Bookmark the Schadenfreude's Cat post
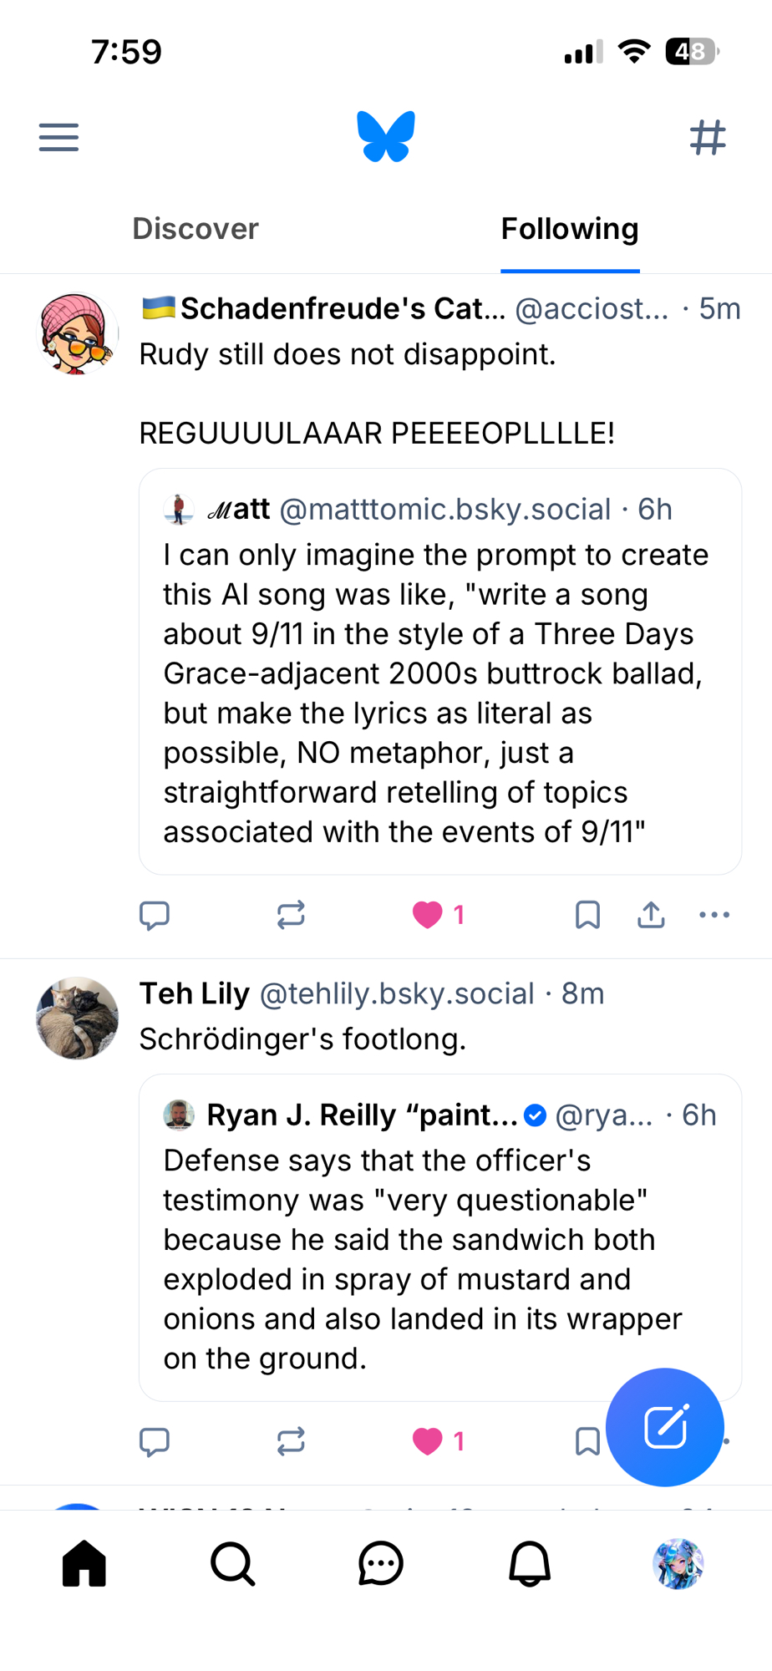The height and width of the screenshot is (1671, 772). (x=587, y=915)
